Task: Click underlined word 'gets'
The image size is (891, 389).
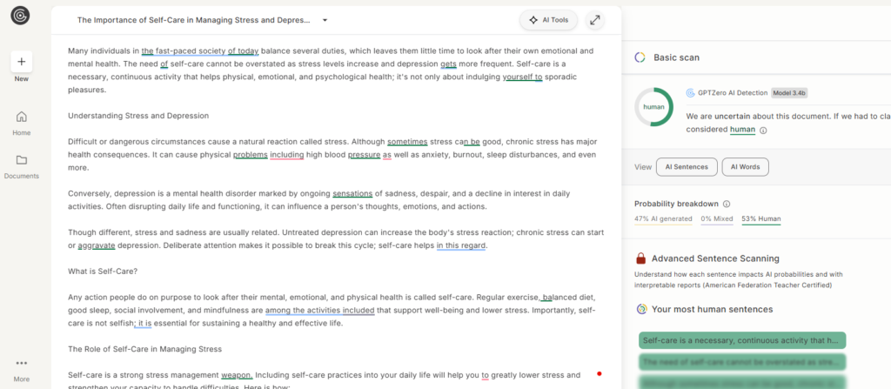Action: (448, 64)
